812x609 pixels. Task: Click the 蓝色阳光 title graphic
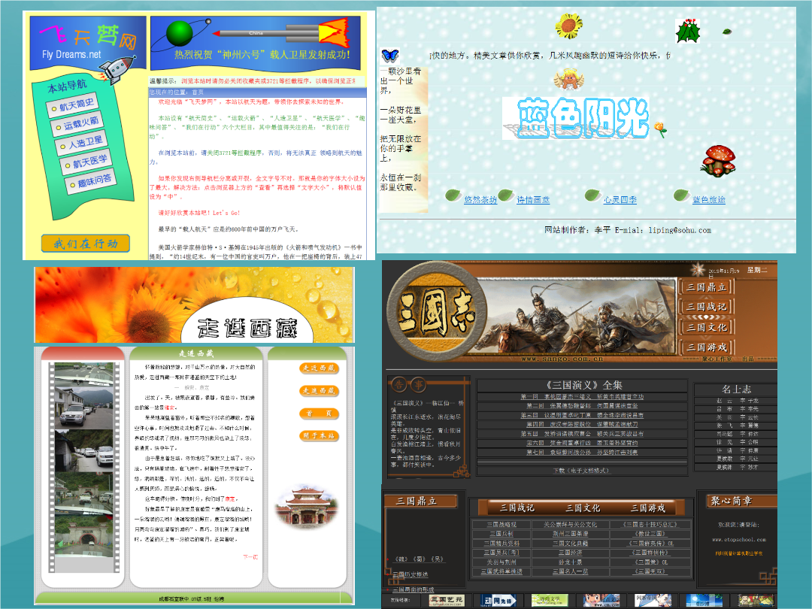pos(575,119)
